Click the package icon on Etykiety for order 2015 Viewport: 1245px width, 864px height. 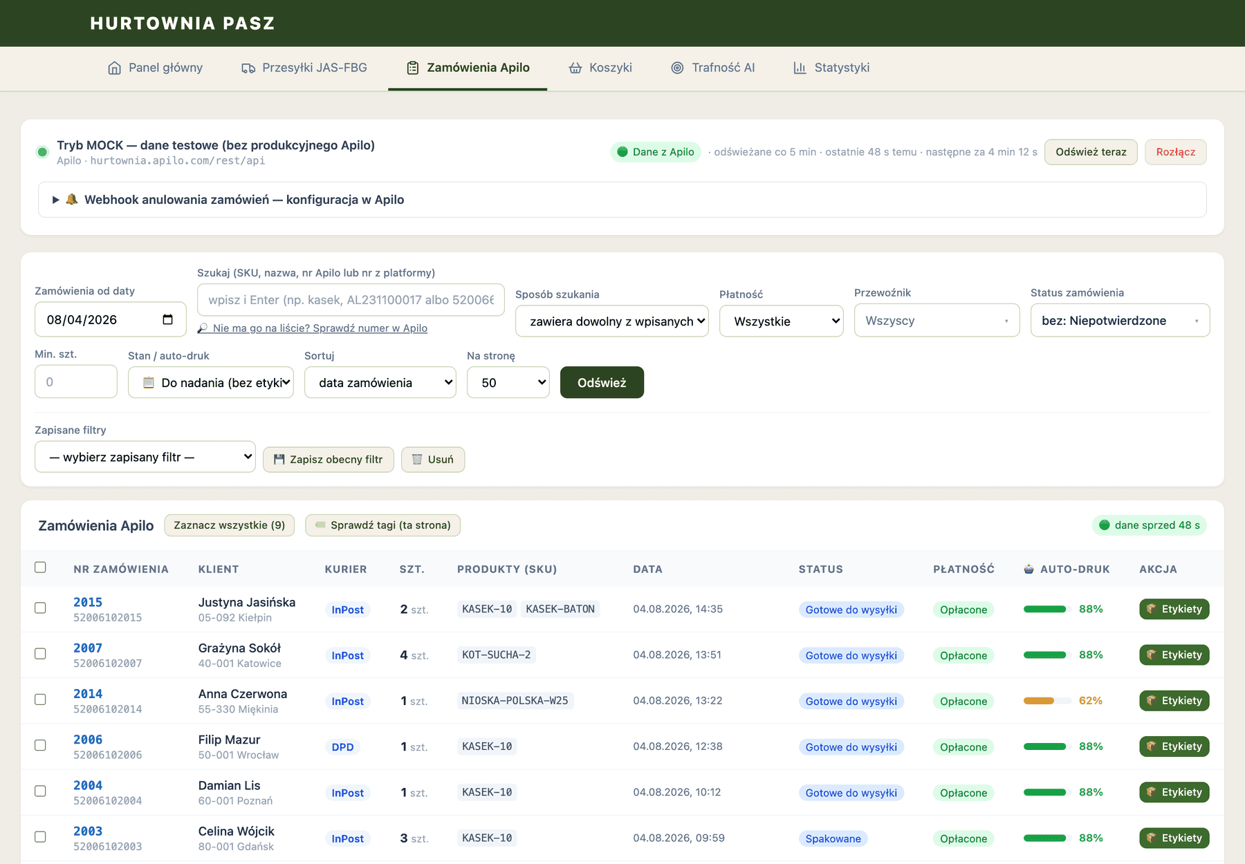(1152, 609)
